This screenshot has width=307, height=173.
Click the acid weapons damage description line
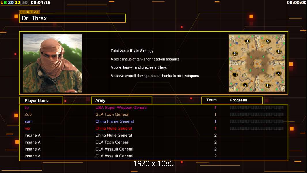(x=155, y=76)
